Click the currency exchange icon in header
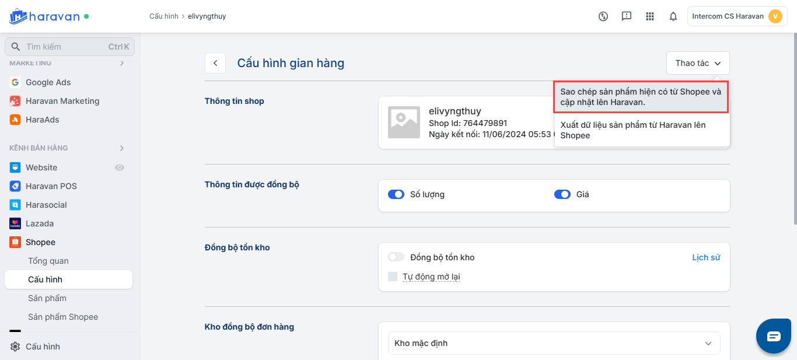The image size is (797, 360). [603, 16]
